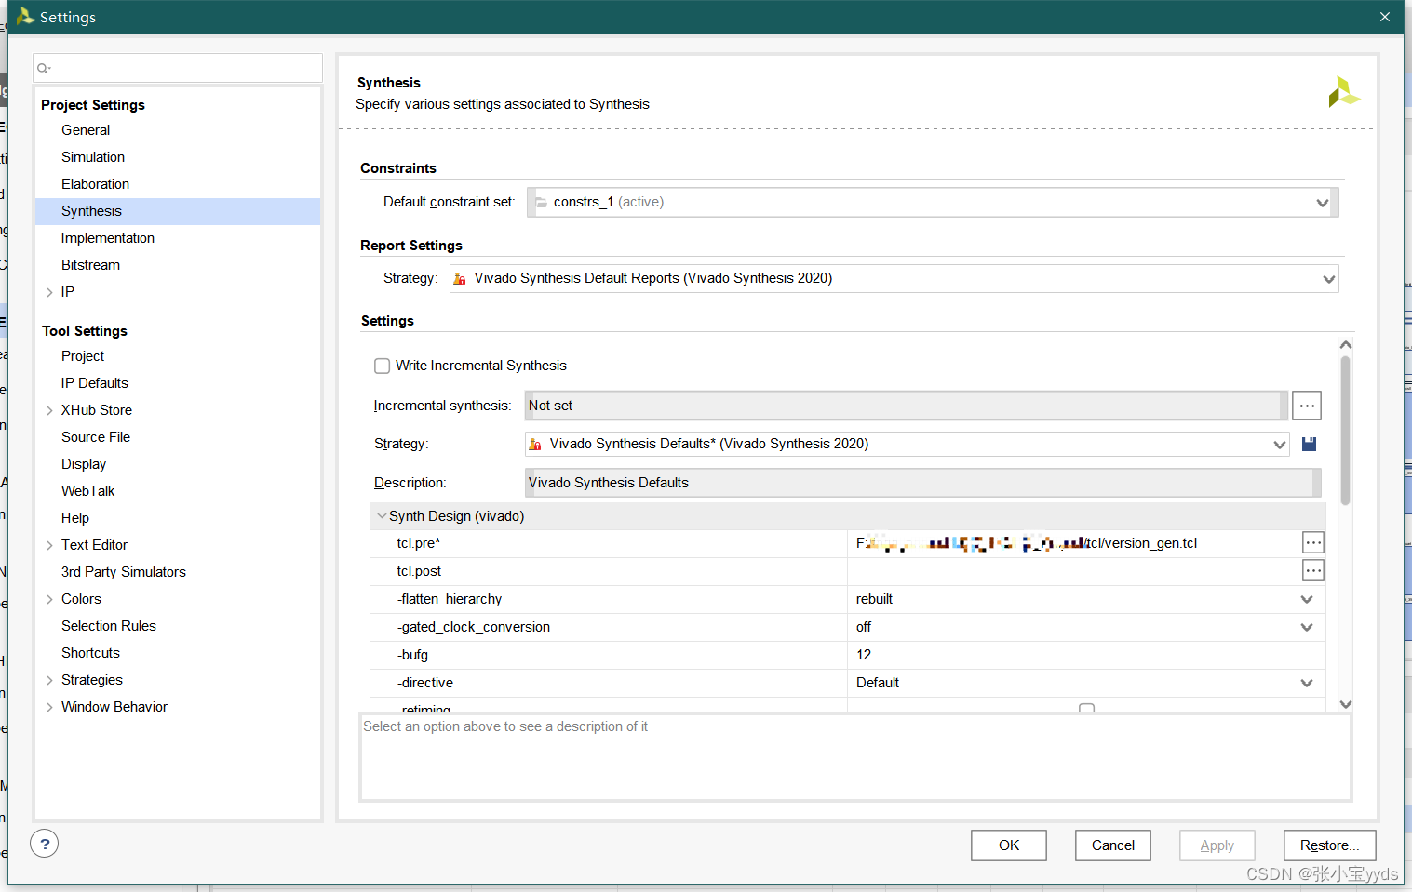
Task: Open -flatten_hierarchy value dropdown
Action: (1307, 599)
